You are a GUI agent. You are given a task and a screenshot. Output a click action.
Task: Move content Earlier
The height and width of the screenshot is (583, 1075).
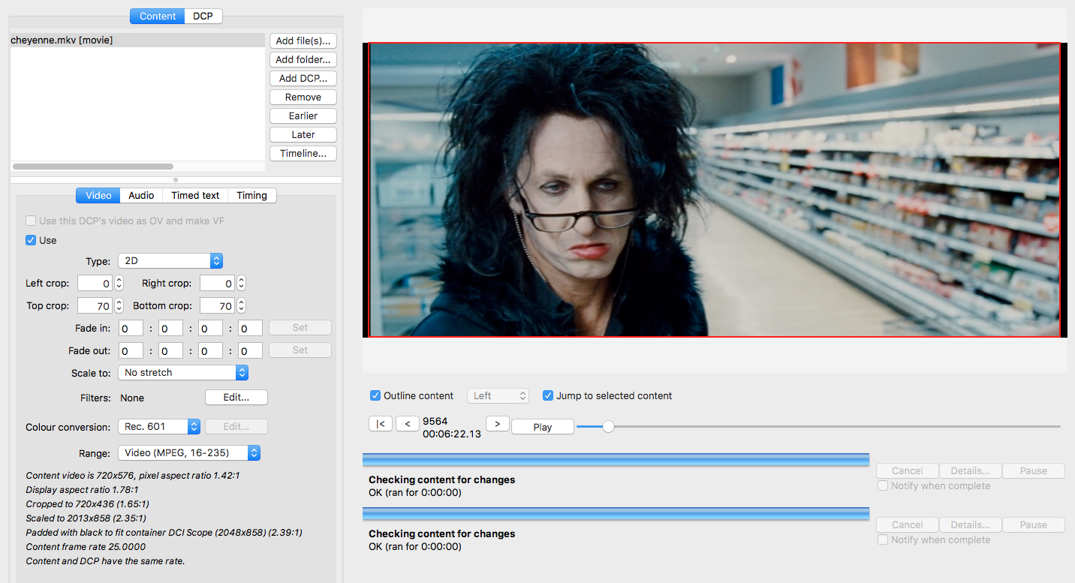click(x=303, y=116)
